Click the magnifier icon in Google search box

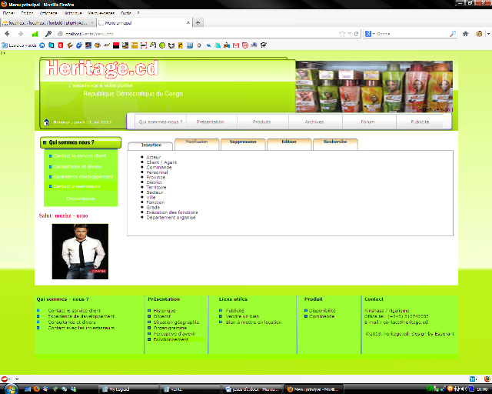453,34
